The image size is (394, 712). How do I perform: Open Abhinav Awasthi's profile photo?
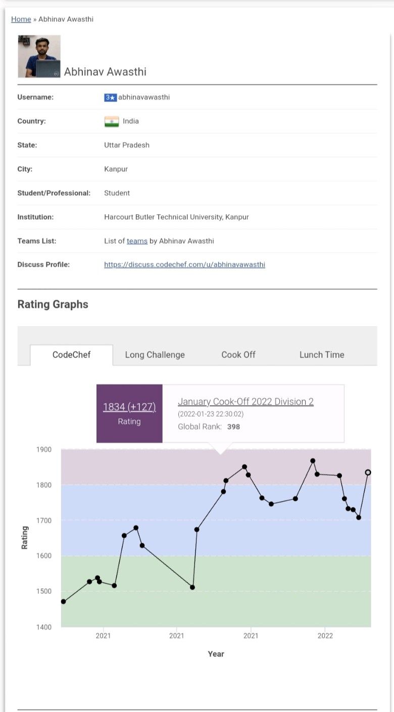[x=39, y=56]
